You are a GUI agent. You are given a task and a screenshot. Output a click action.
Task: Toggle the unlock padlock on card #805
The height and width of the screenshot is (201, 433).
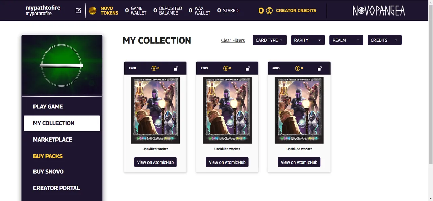pyautogui.click(x=320, y=68)
